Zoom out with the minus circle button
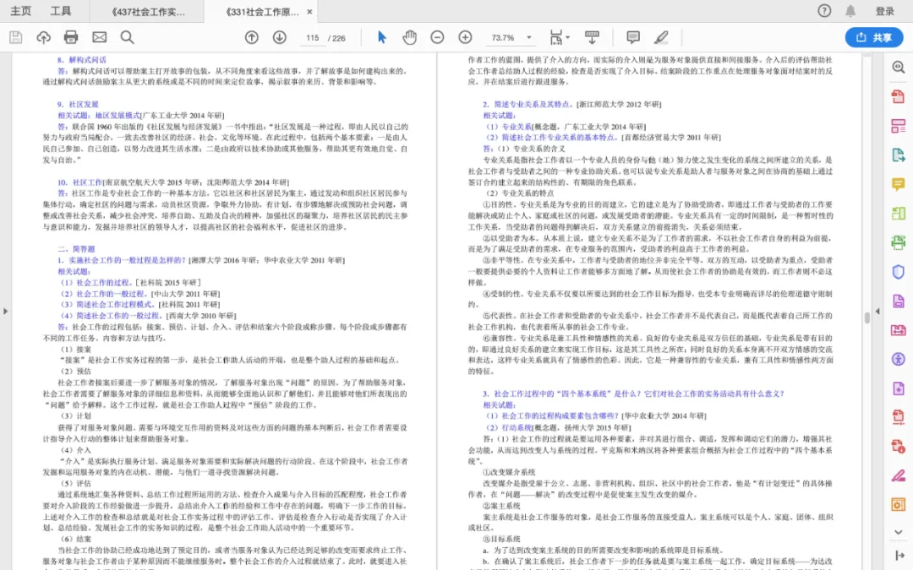This screenshot has height=570, width=913. tap(437, 38)
